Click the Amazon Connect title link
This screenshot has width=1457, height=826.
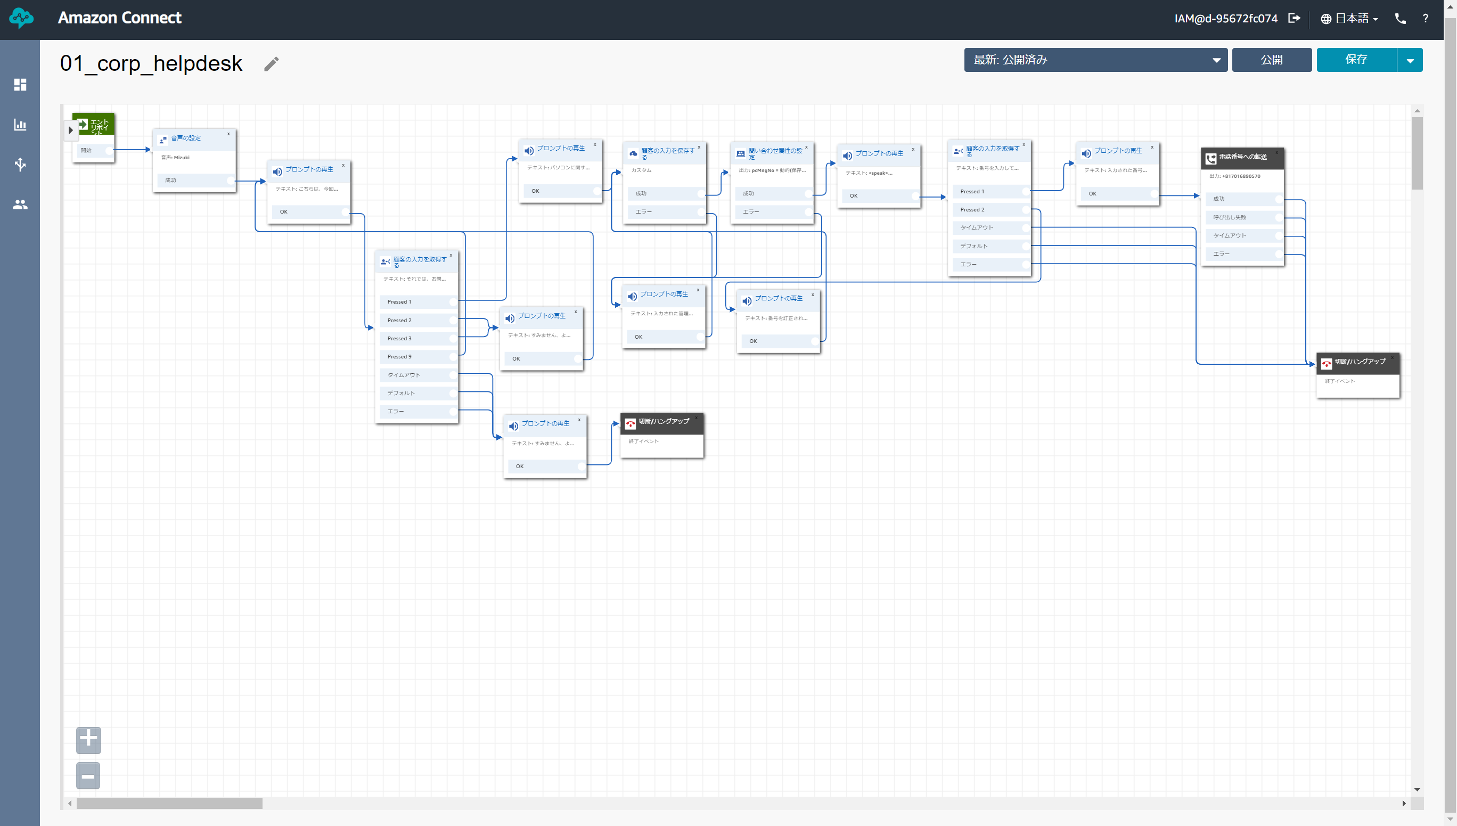(x=120, y=18)
